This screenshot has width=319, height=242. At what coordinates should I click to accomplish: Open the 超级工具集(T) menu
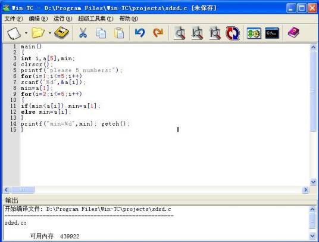[96, 18]
